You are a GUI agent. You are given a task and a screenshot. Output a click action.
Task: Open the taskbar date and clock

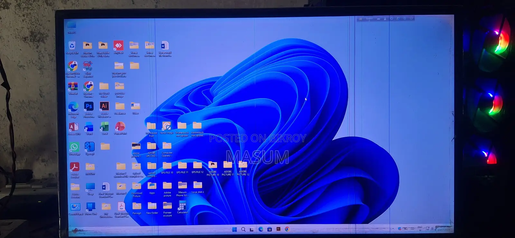pos(444,228)
